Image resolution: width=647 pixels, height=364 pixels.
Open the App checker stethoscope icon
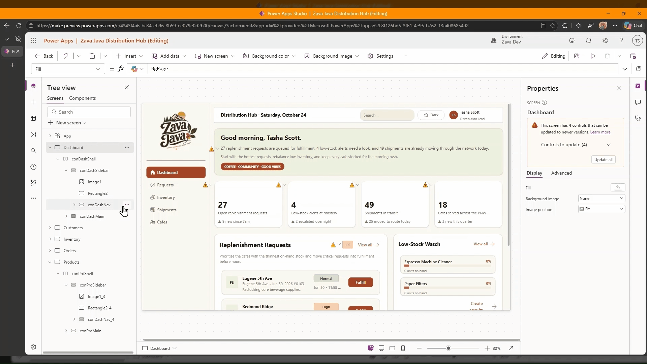638,118
